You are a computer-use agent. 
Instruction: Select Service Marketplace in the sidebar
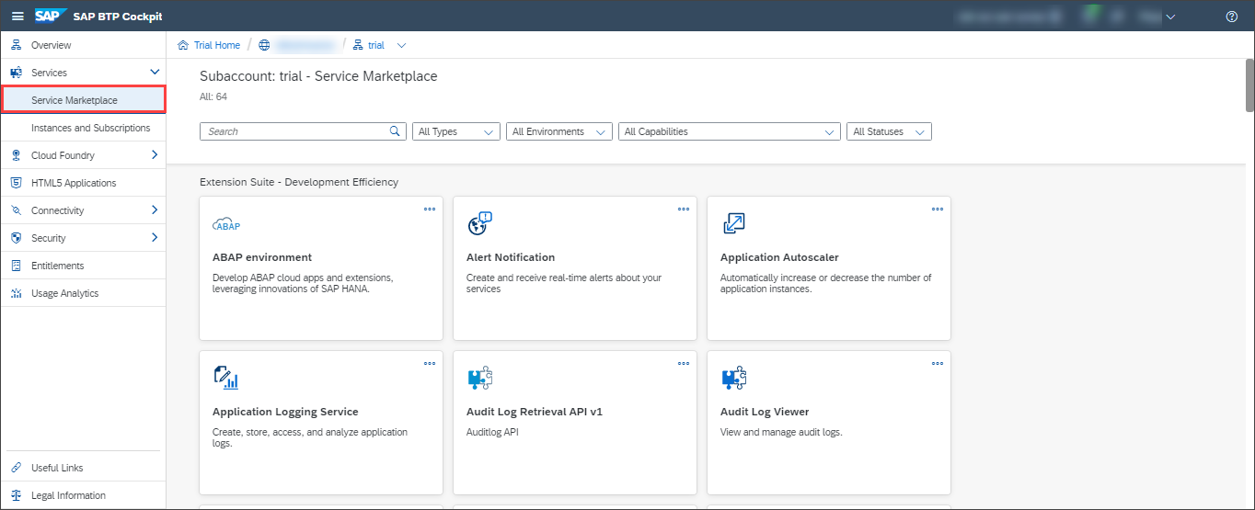click(x=83, y=100)
